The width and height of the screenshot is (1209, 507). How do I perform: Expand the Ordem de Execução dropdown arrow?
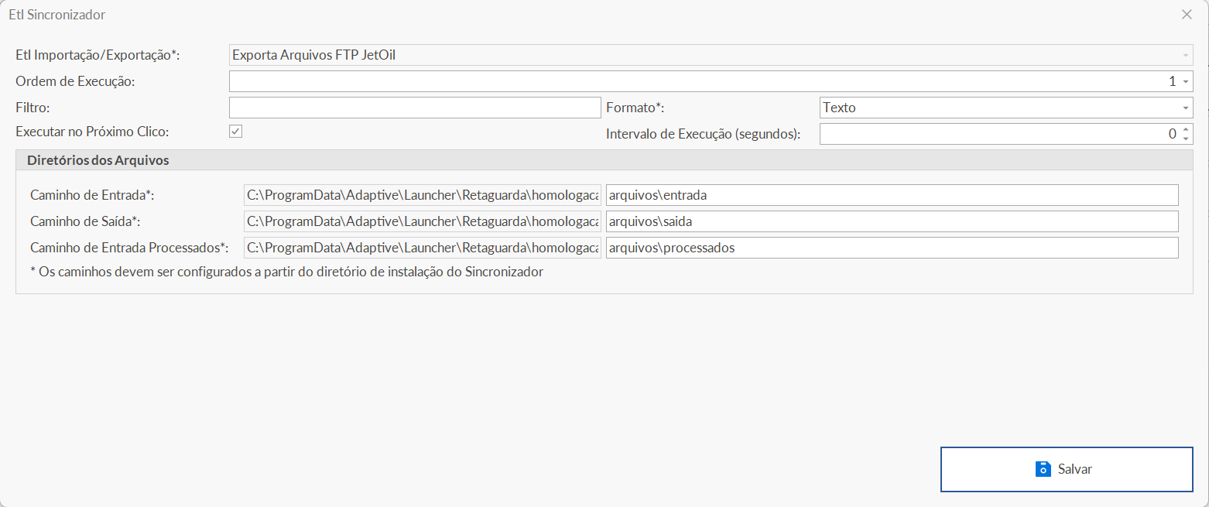1185,81
